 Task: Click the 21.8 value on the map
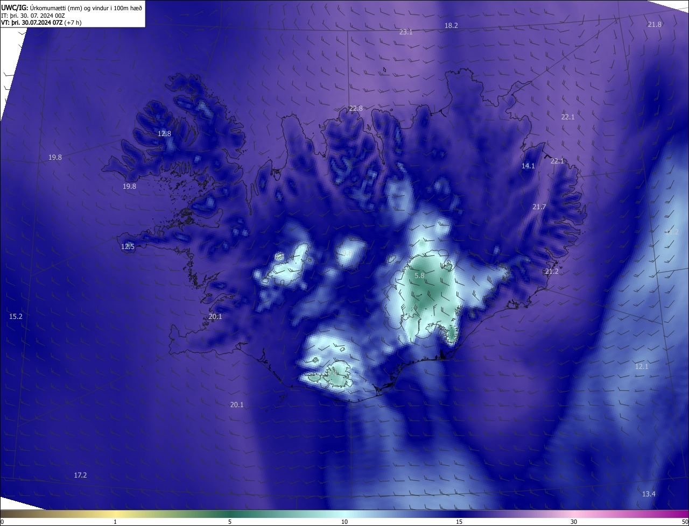point(655,24)
